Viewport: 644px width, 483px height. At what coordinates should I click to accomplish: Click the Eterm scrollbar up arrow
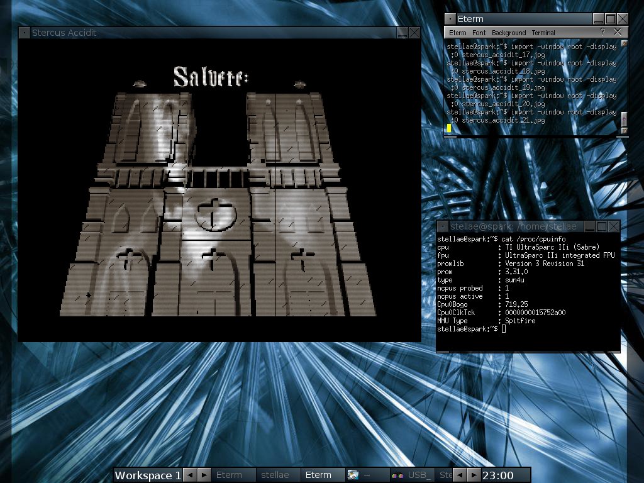coord(625,43)
